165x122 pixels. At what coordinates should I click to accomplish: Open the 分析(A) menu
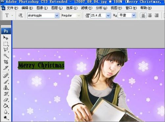[x=102, y=8]
